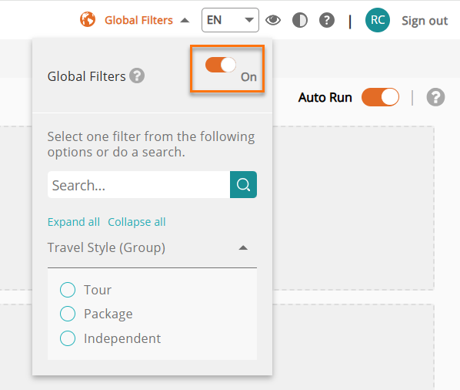Collapse the Global Filters header menu arrow

185,20
